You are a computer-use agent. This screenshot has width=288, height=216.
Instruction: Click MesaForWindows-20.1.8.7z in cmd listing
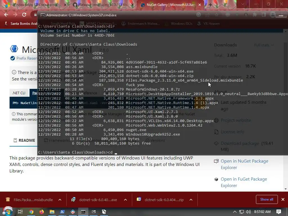click(x=153, y=89)
